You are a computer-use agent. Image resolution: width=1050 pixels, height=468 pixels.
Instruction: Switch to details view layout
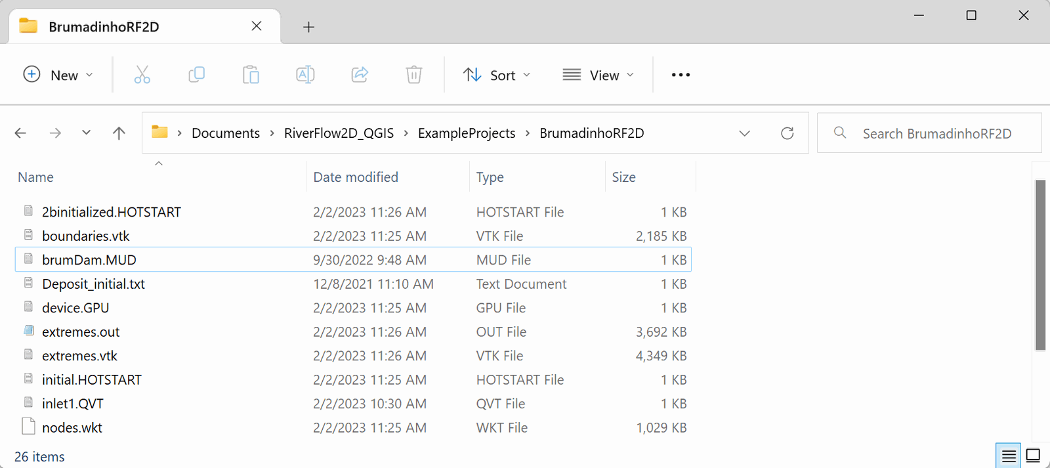(x=1009, y=456)
